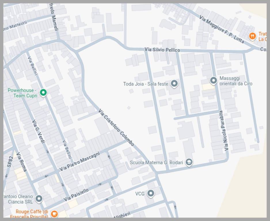The width and height of the screenshot is (270, 221).
Task: Click the orange Rouge Caffè coffee icon
Action: point(54,214)
